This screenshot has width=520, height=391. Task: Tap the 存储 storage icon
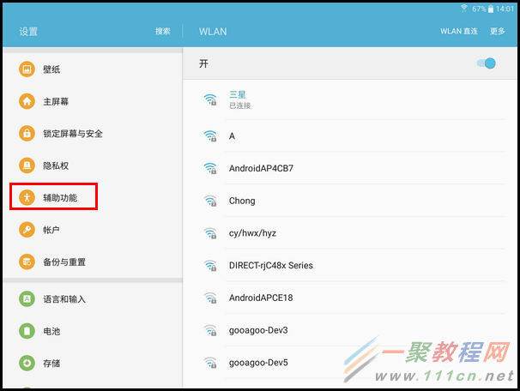pos(27,364)
